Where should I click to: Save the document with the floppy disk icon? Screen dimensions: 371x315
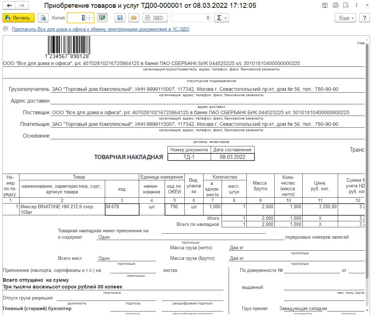(x=120, y=18)
